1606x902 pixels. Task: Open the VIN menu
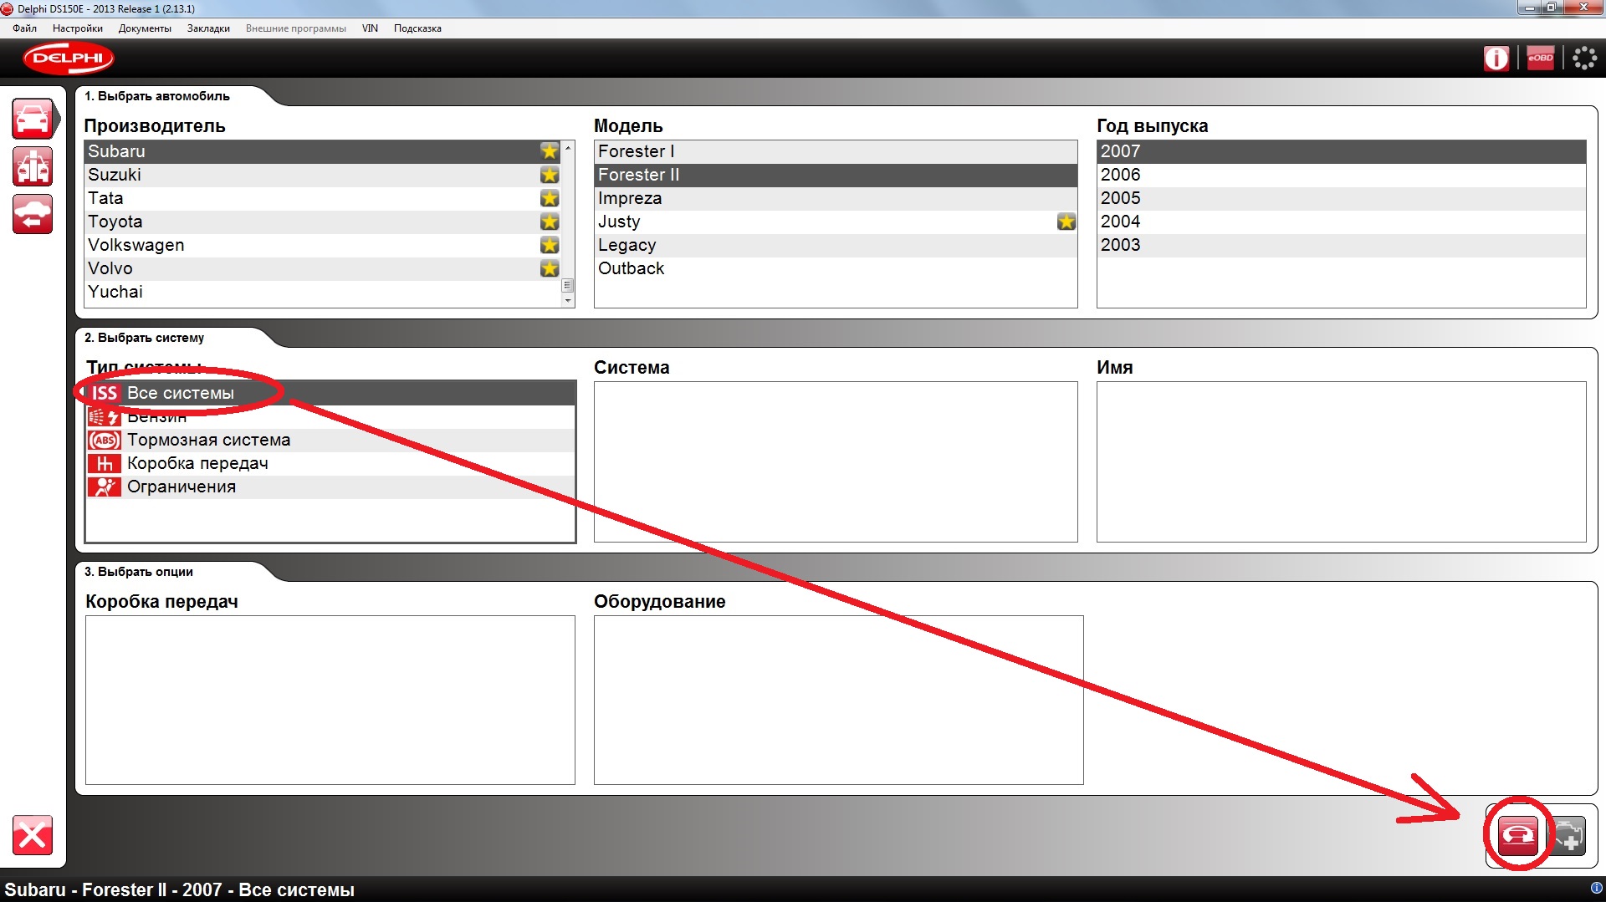coord(370,28)
